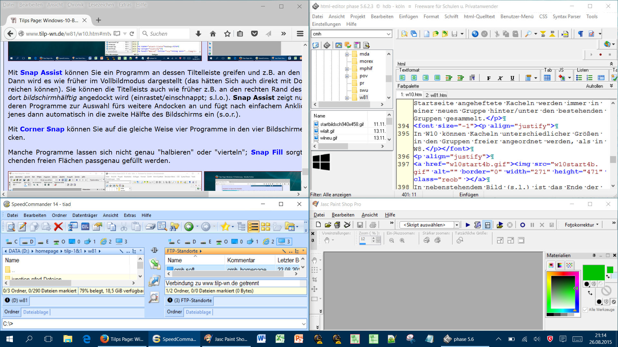Select drive D in the left panel
The height and width of the screenshot is (347, 618).
(28, 242)
